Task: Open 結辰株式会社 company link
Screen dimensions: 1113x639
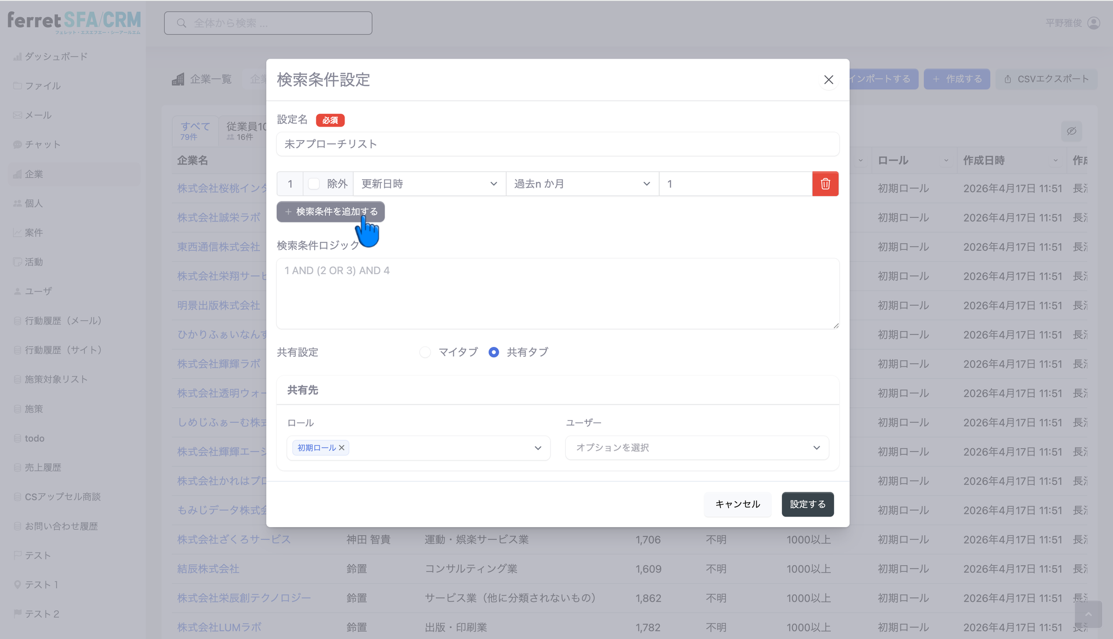Action: coord(208,569)
